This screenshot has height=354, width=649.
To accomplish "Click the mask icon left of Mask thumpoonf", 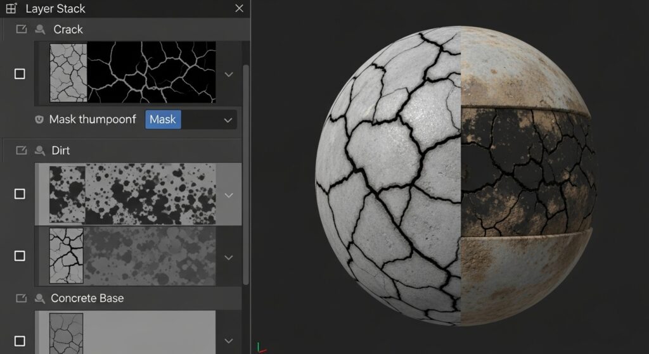I will 39,119.
